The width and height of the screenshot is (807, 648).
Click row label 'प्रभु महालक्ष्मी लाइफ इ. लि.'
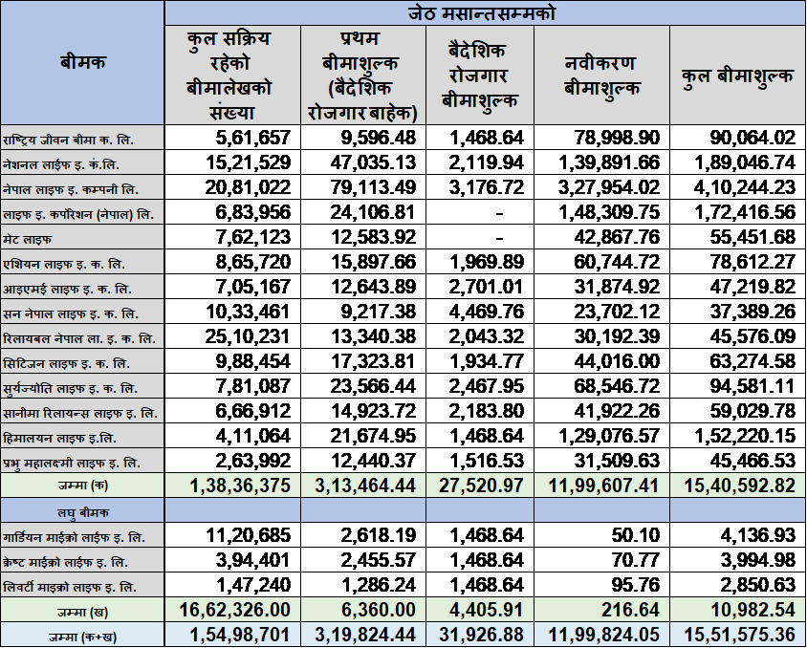pos(71,463)
